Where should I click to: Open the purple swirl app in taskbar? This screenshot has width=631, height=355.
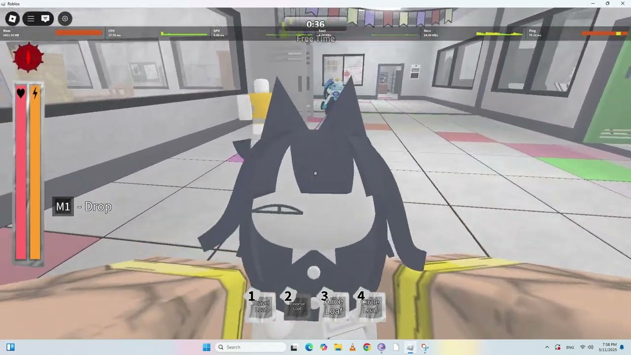click(382, 347)
